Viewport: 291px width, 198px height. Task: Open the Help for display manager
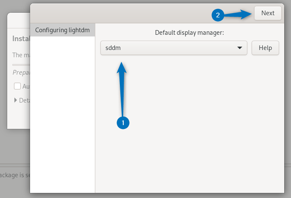(x=265, y=48)
